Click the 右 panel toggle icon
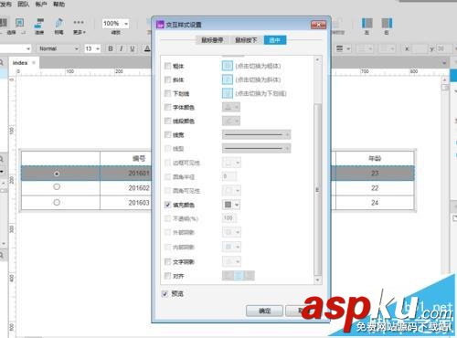This screenshot has height=338, width=457. pos(387,23)
